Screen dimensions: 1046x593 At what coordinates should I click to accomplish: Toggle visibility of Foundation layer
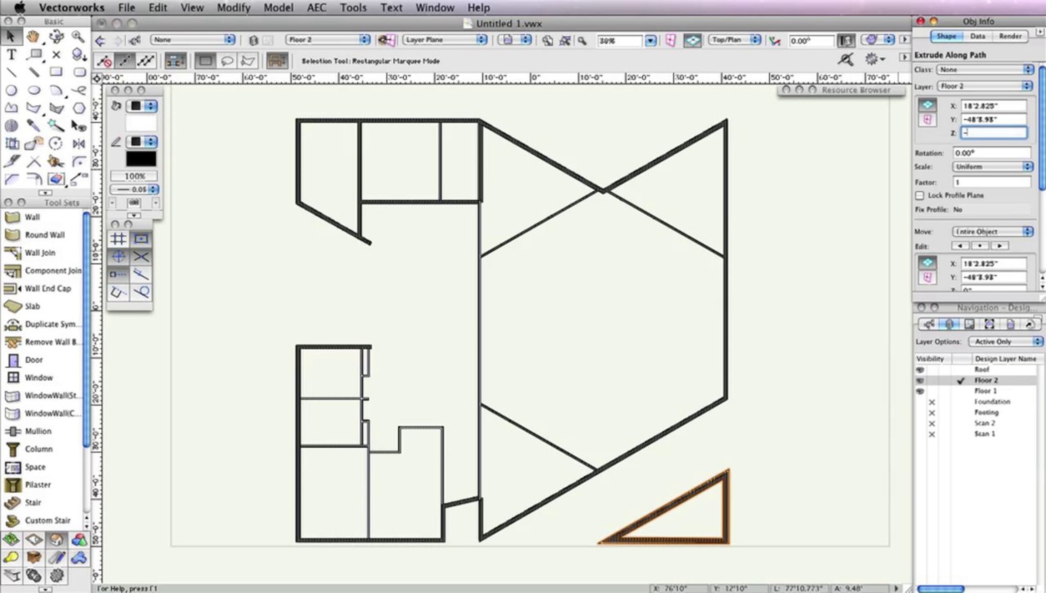(932, 402)
